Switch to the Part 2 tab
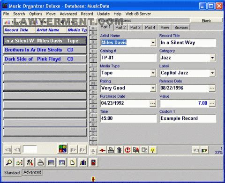225x183 pixels. pyautogui.click(x=120, y=28)
